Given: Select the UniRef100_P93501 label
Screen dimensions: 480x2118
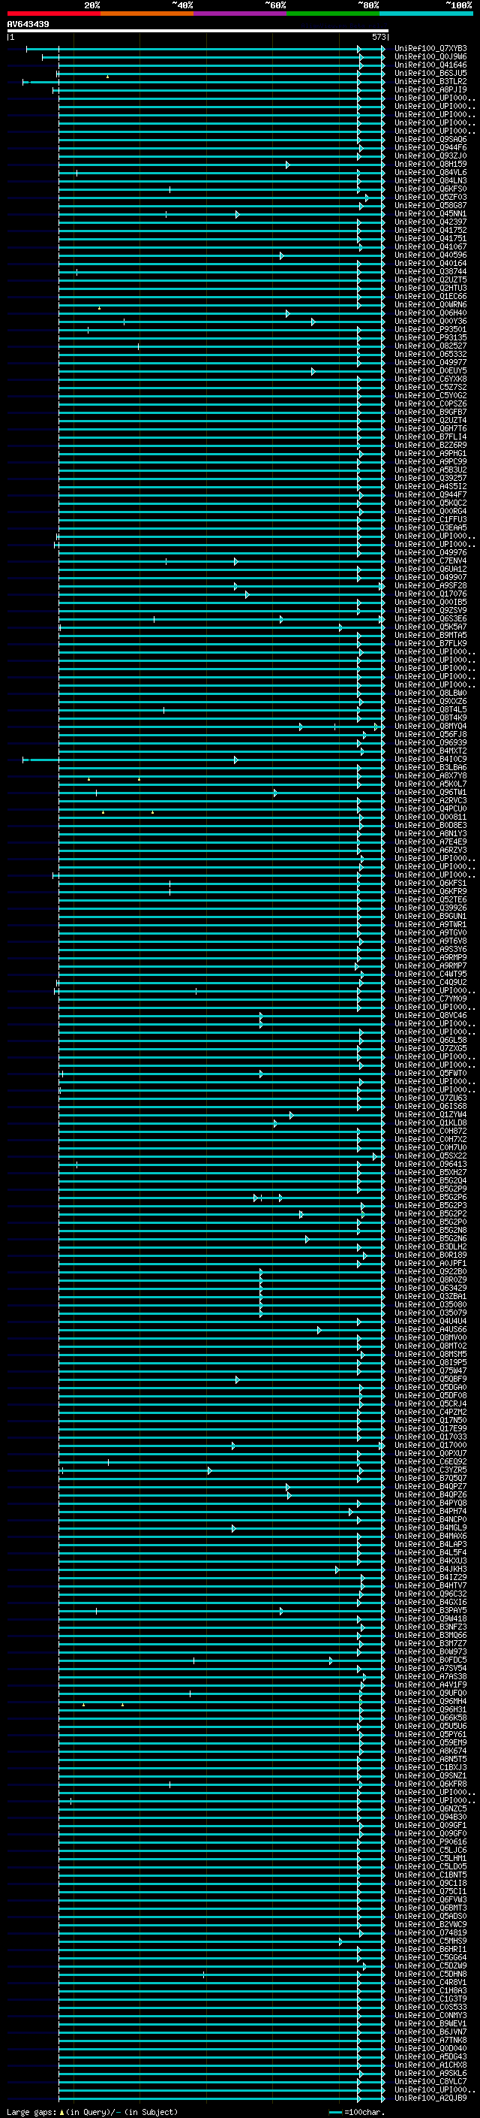Looking at the screenshot, I should tap(430, 330).
